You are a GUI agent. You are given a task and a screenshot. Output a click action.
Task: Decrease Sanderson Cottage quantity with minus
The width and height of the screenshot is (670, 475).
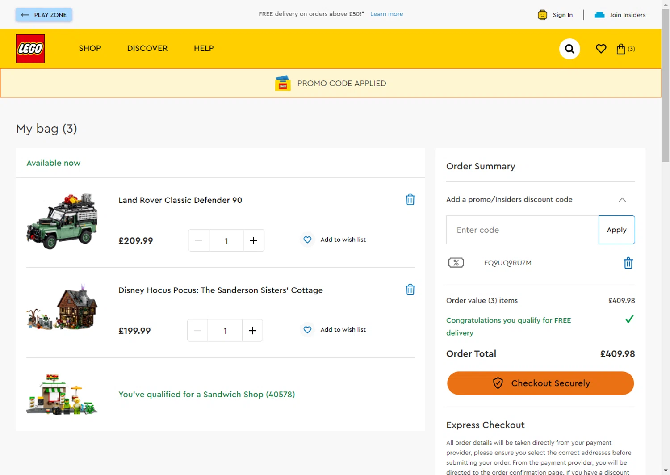point(197,331)
